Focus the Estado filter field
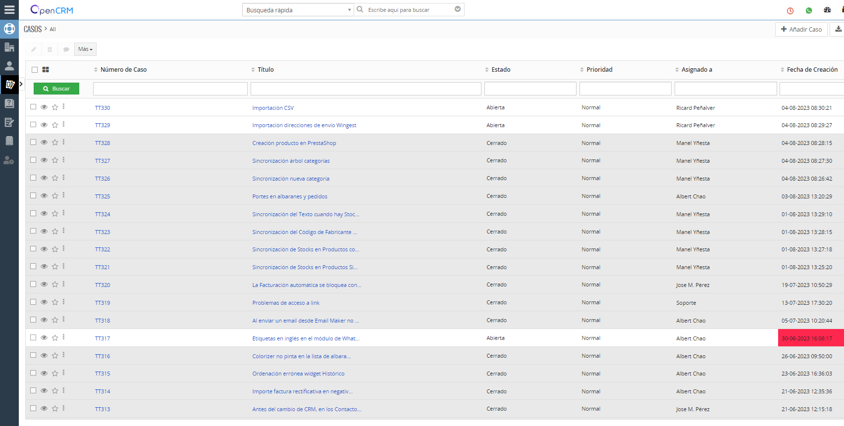844x426 pixels. [x=530, y=89]
